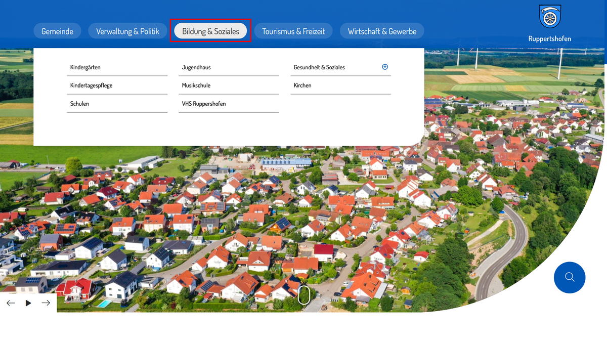Open VHS Ruppershofen link
Viewport: 607px width, 345px height.
(229, 104)
